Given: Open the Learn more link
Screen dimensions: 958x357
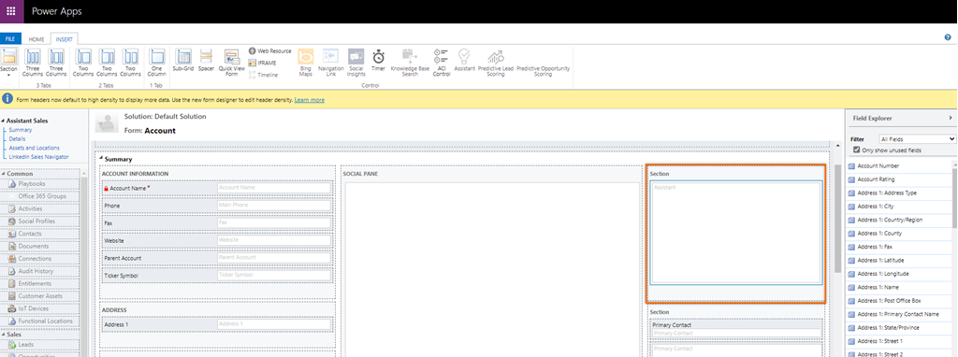Looking at the screenshot, I should point(309,99).
